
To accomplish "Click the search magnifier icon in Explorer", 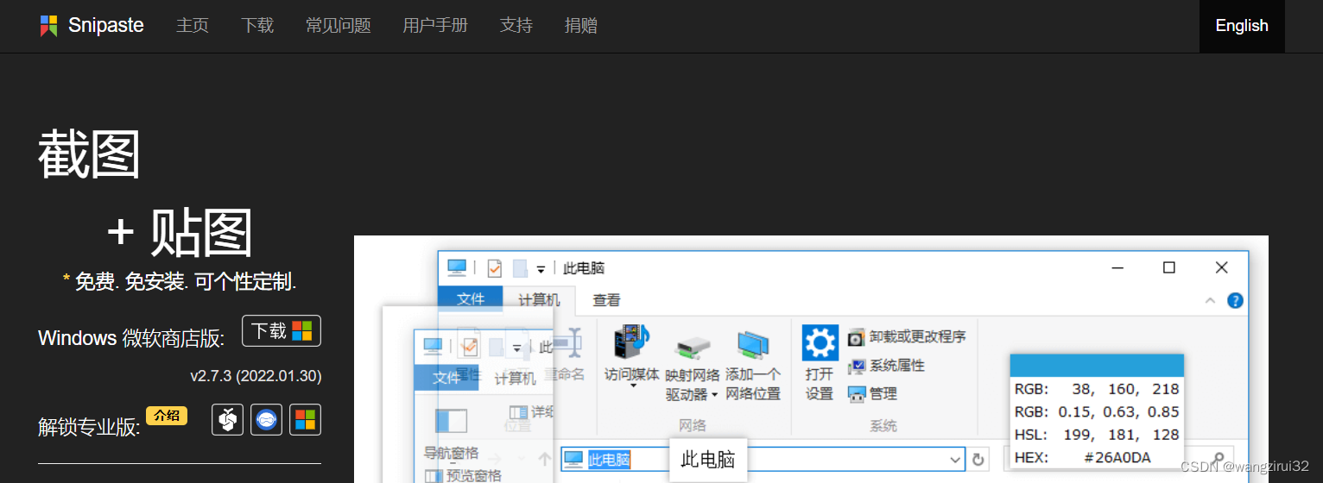I will [1219, 458].
